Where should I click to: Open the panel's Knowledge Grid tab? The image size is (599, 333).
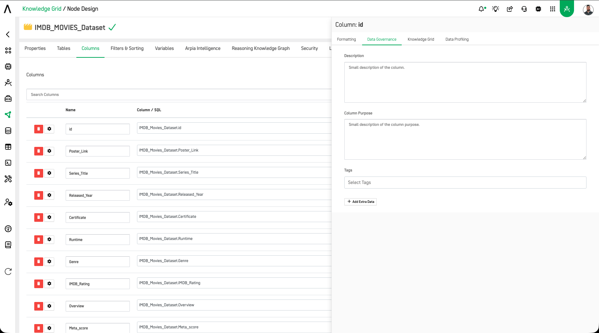coord(421,39)
